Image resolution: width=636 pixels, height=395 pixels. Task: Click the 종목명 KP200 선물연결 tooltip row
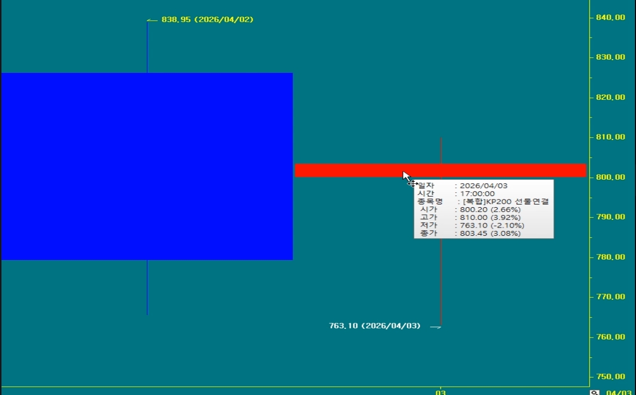click(483, 202)
